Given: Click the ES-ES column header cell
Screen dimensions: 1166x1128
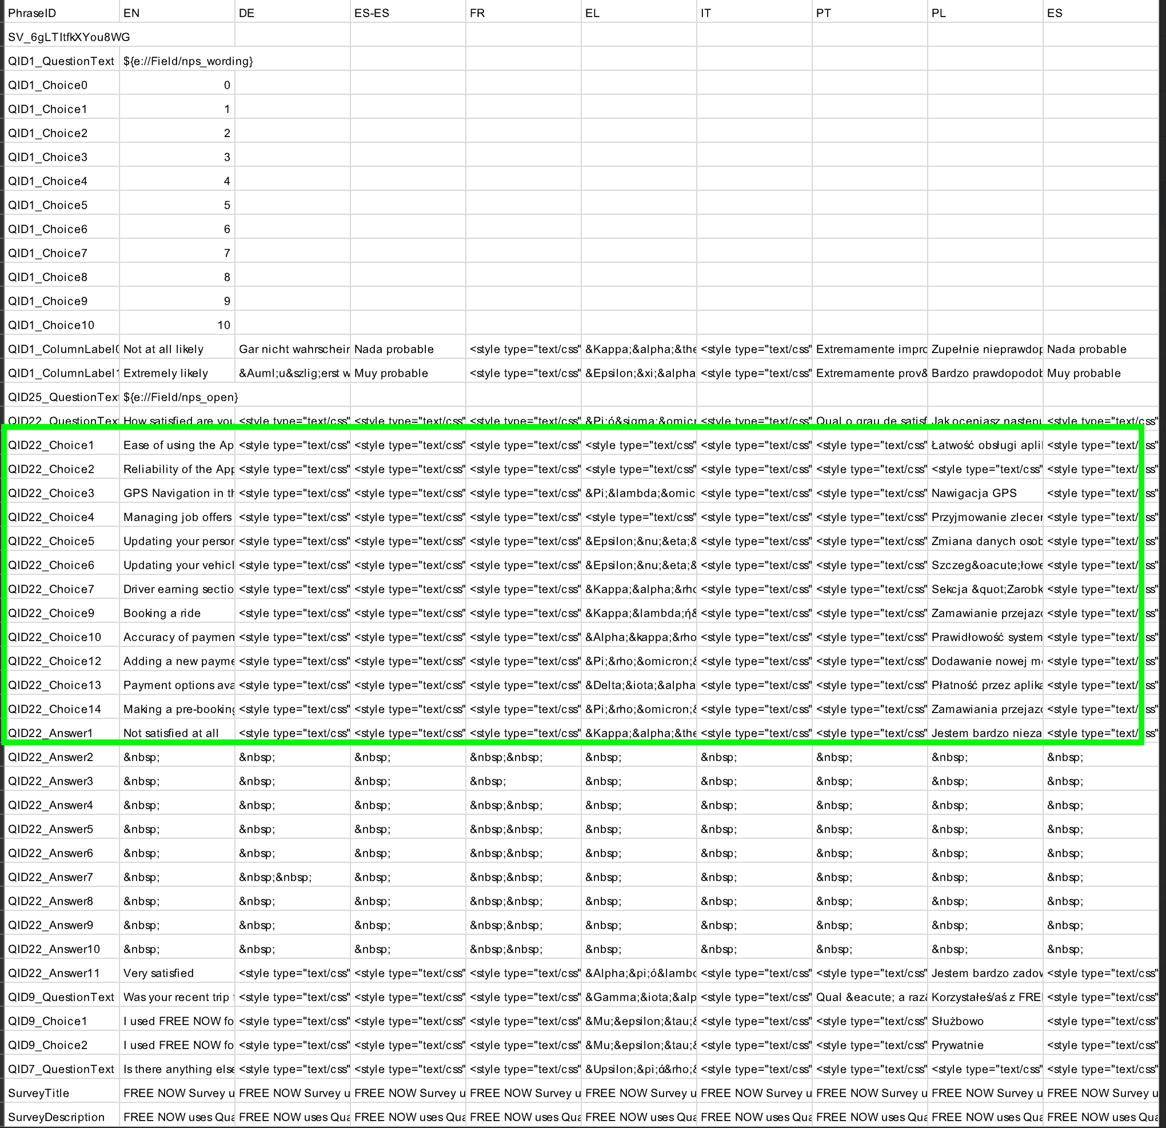Looking at the screenshot, I should click(x=408, y=13).
